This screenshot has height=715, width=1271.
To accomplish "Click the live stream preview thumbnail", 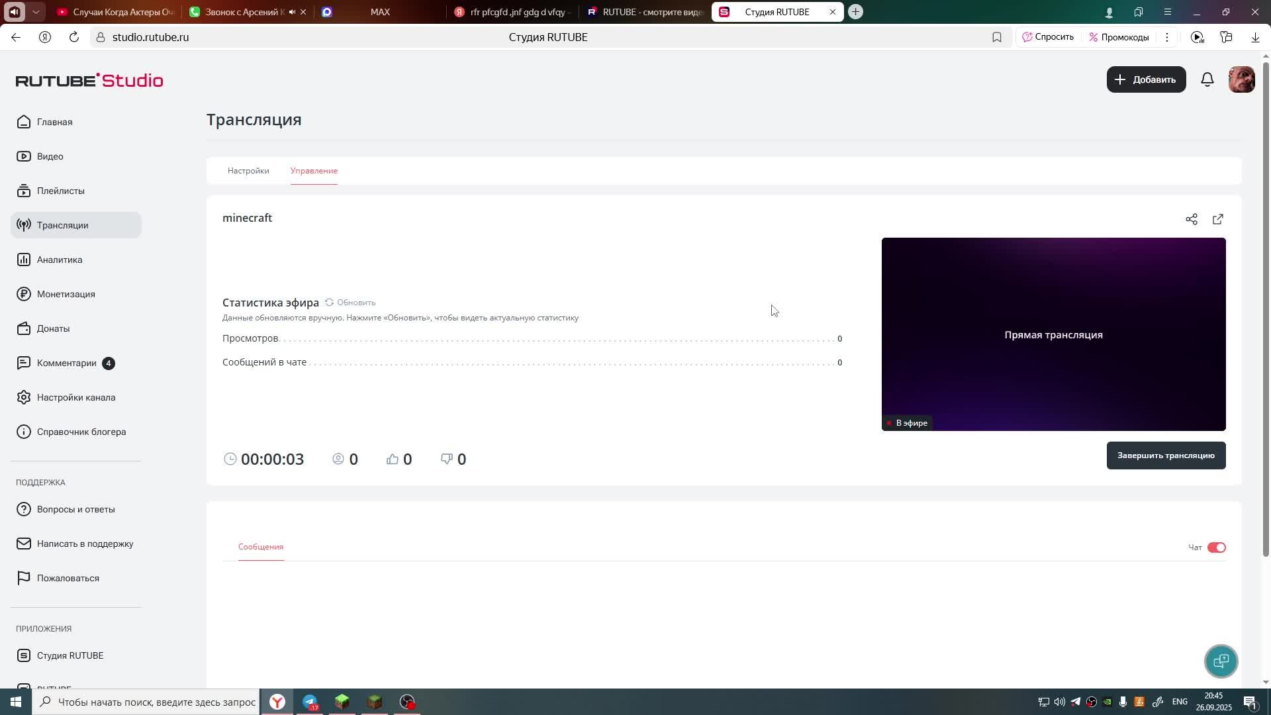I will [x=1053, y=334].
